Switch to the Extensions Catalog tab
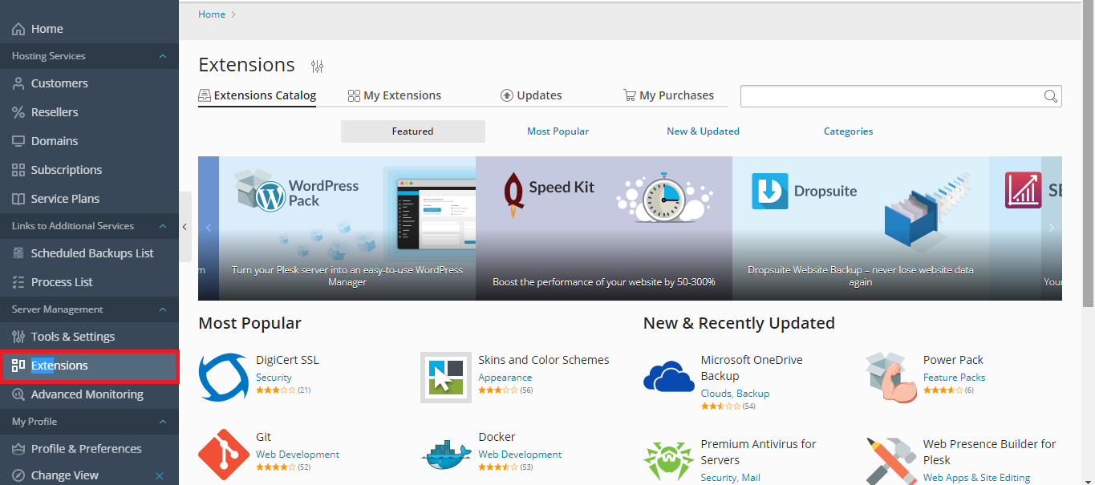The height and width of the screenshot is (485, 1095). [258, 95]
